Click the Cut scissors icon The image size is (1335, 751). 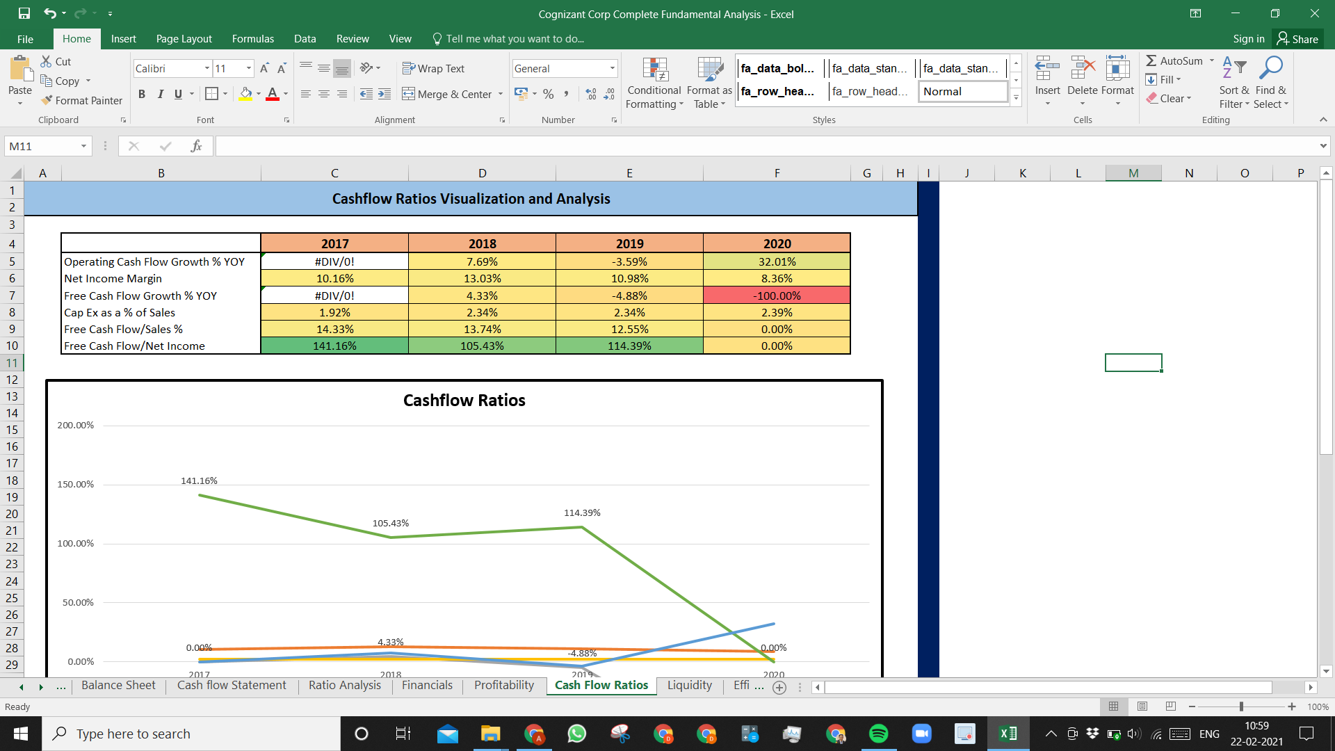click(x=47, y=61)
